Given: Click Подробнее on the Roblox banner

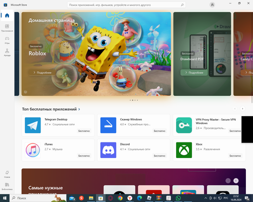Looking at the screenshot, I should [x=43, y=73].
